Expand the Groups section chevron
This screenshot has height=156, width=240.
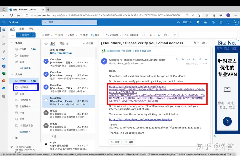12,138
